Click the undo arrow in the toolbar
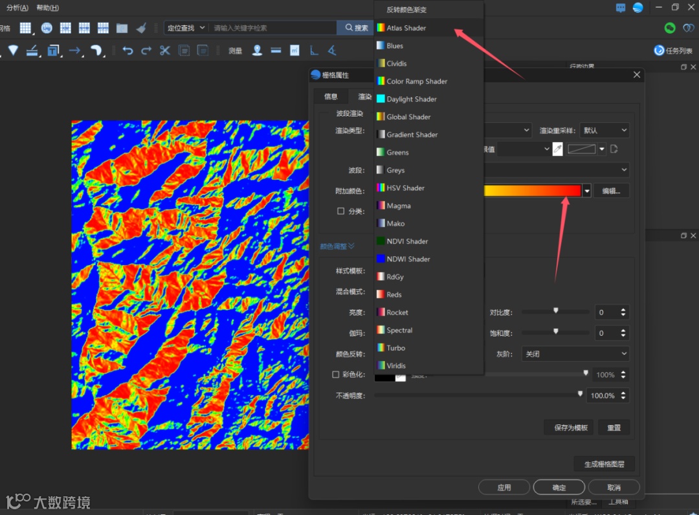This screenshot has width=699, height=515. [128, 50]
